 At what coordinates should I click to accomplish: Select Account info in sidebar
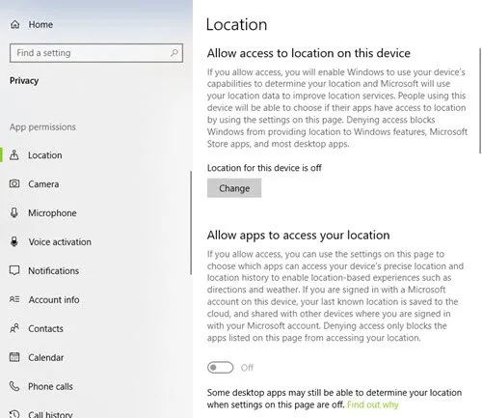coord(54,299)
